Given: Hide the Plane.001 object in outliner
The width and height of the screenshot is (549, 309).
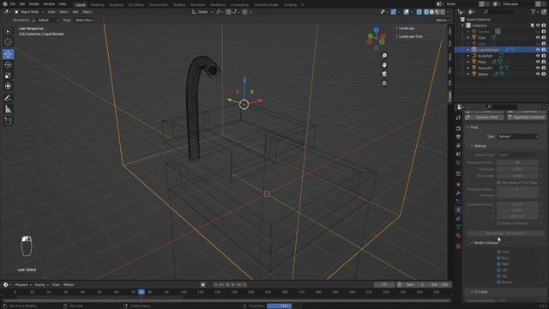Looking at the screenshot, I should [538, 68].
